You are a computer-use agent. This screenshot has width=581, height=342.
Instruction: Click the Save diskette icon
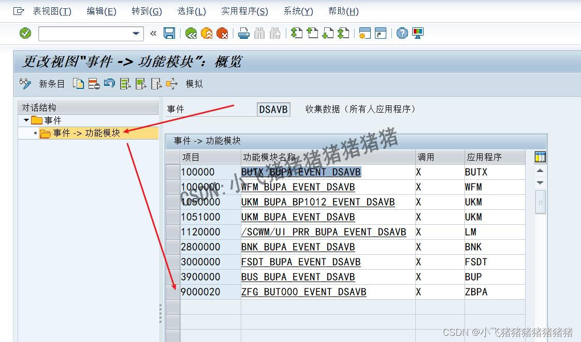click(169, 33)
